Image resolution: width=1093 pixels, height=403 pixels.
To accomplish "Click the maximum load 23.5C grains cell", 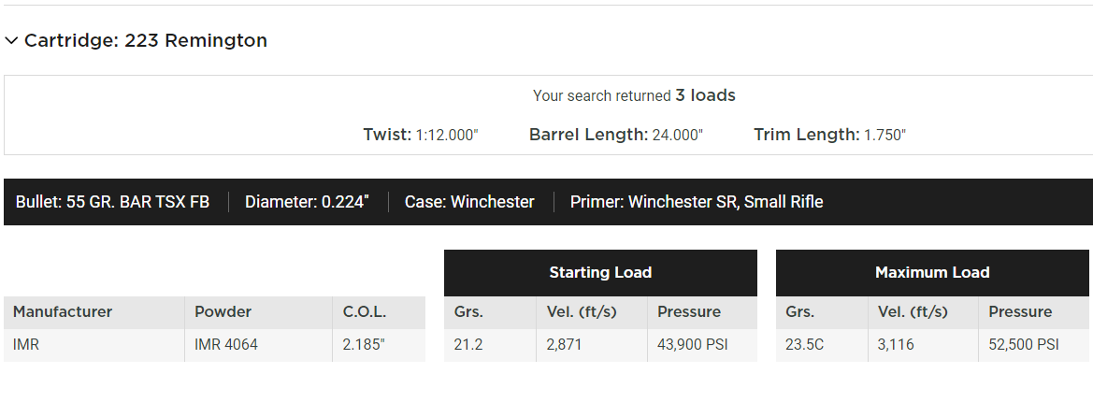I will click(x=805, y=344).
